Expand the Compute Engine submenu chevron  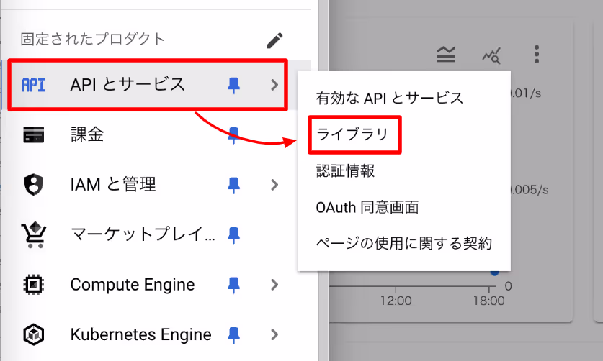pos(274,285)
